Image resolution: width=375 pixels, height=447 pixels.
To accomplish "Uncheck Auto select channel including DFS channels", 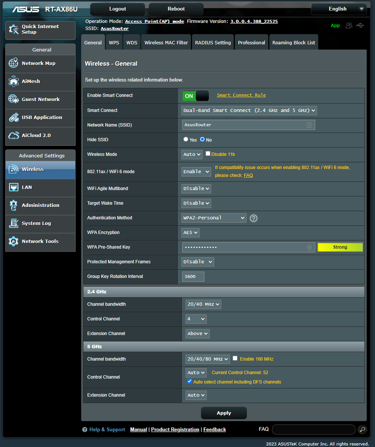I will (x=189, y=382).
